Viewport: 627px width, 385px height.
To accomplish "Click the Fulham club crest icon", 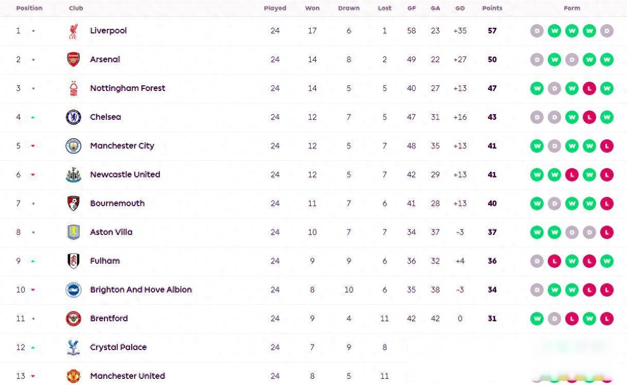I will click(73, 261).
